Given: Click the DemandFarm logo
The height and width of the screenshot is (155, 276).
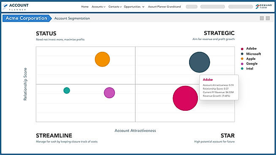Looking at the screenshot, I should [264, 6].
